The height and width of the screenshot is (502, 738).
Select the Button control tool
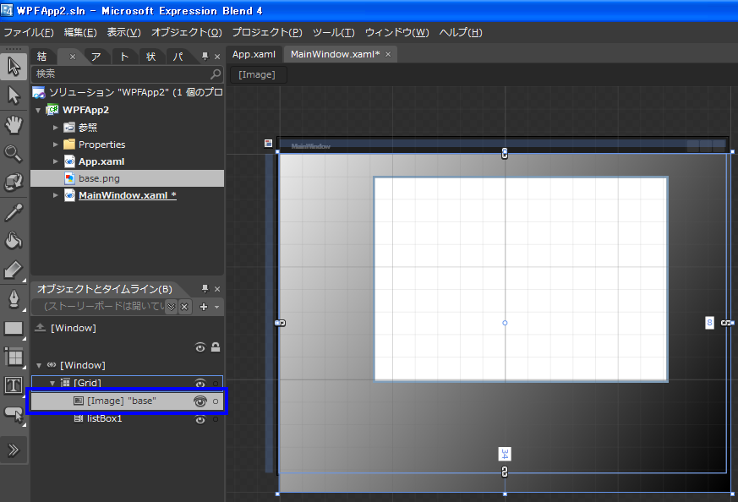click(14, 414)
